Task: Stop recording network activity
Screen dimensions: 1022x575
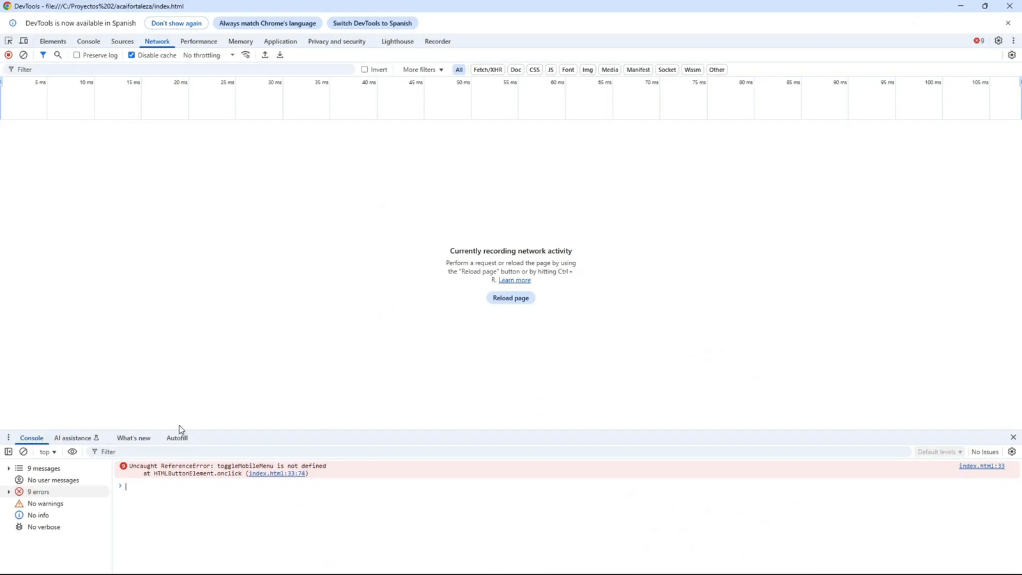Action: tap(8, 55)
